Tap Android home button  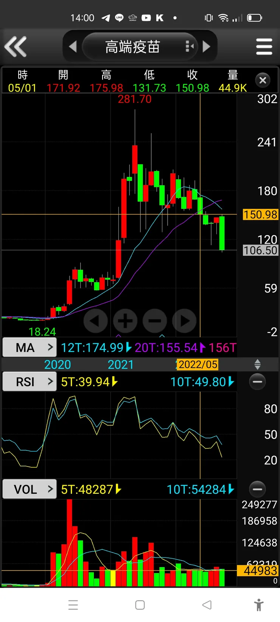pyautogui.click(x=140, y=605)
